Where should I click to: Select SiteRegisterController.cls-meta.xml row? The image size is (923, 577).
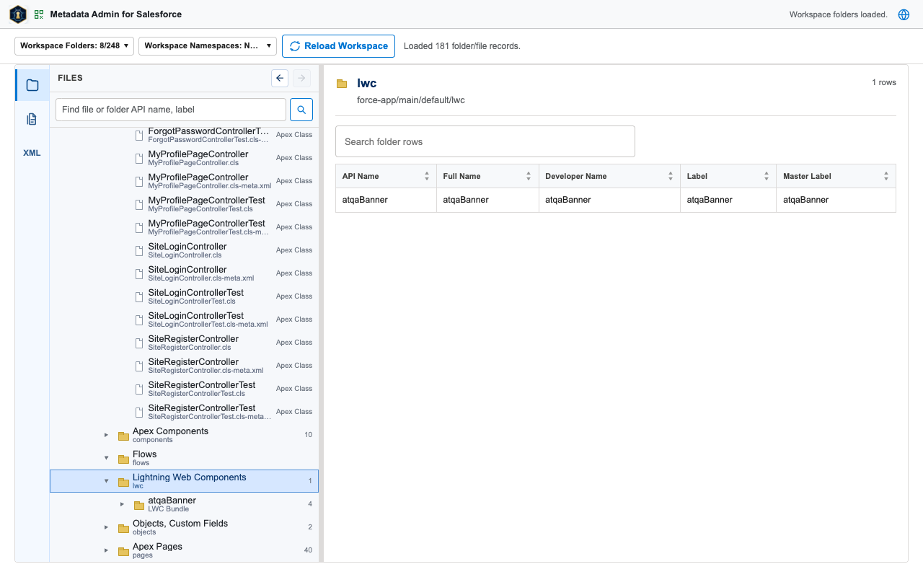click(184, 366)
